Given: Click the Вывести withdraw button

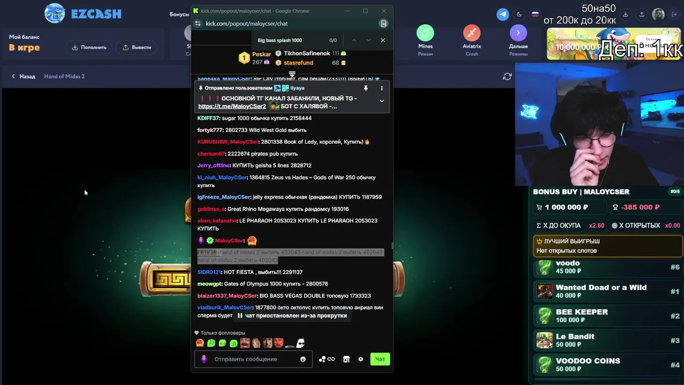Looking at the screenshot, I should point(137,47).
